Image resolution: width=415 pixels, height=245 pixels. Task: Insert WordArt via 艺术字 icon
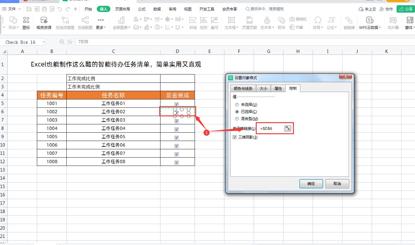coord(266,23)
